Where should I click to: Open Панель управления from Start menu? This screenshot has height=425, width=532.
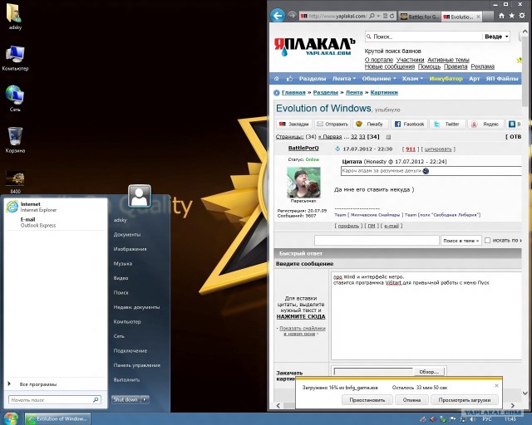point(136,365)
